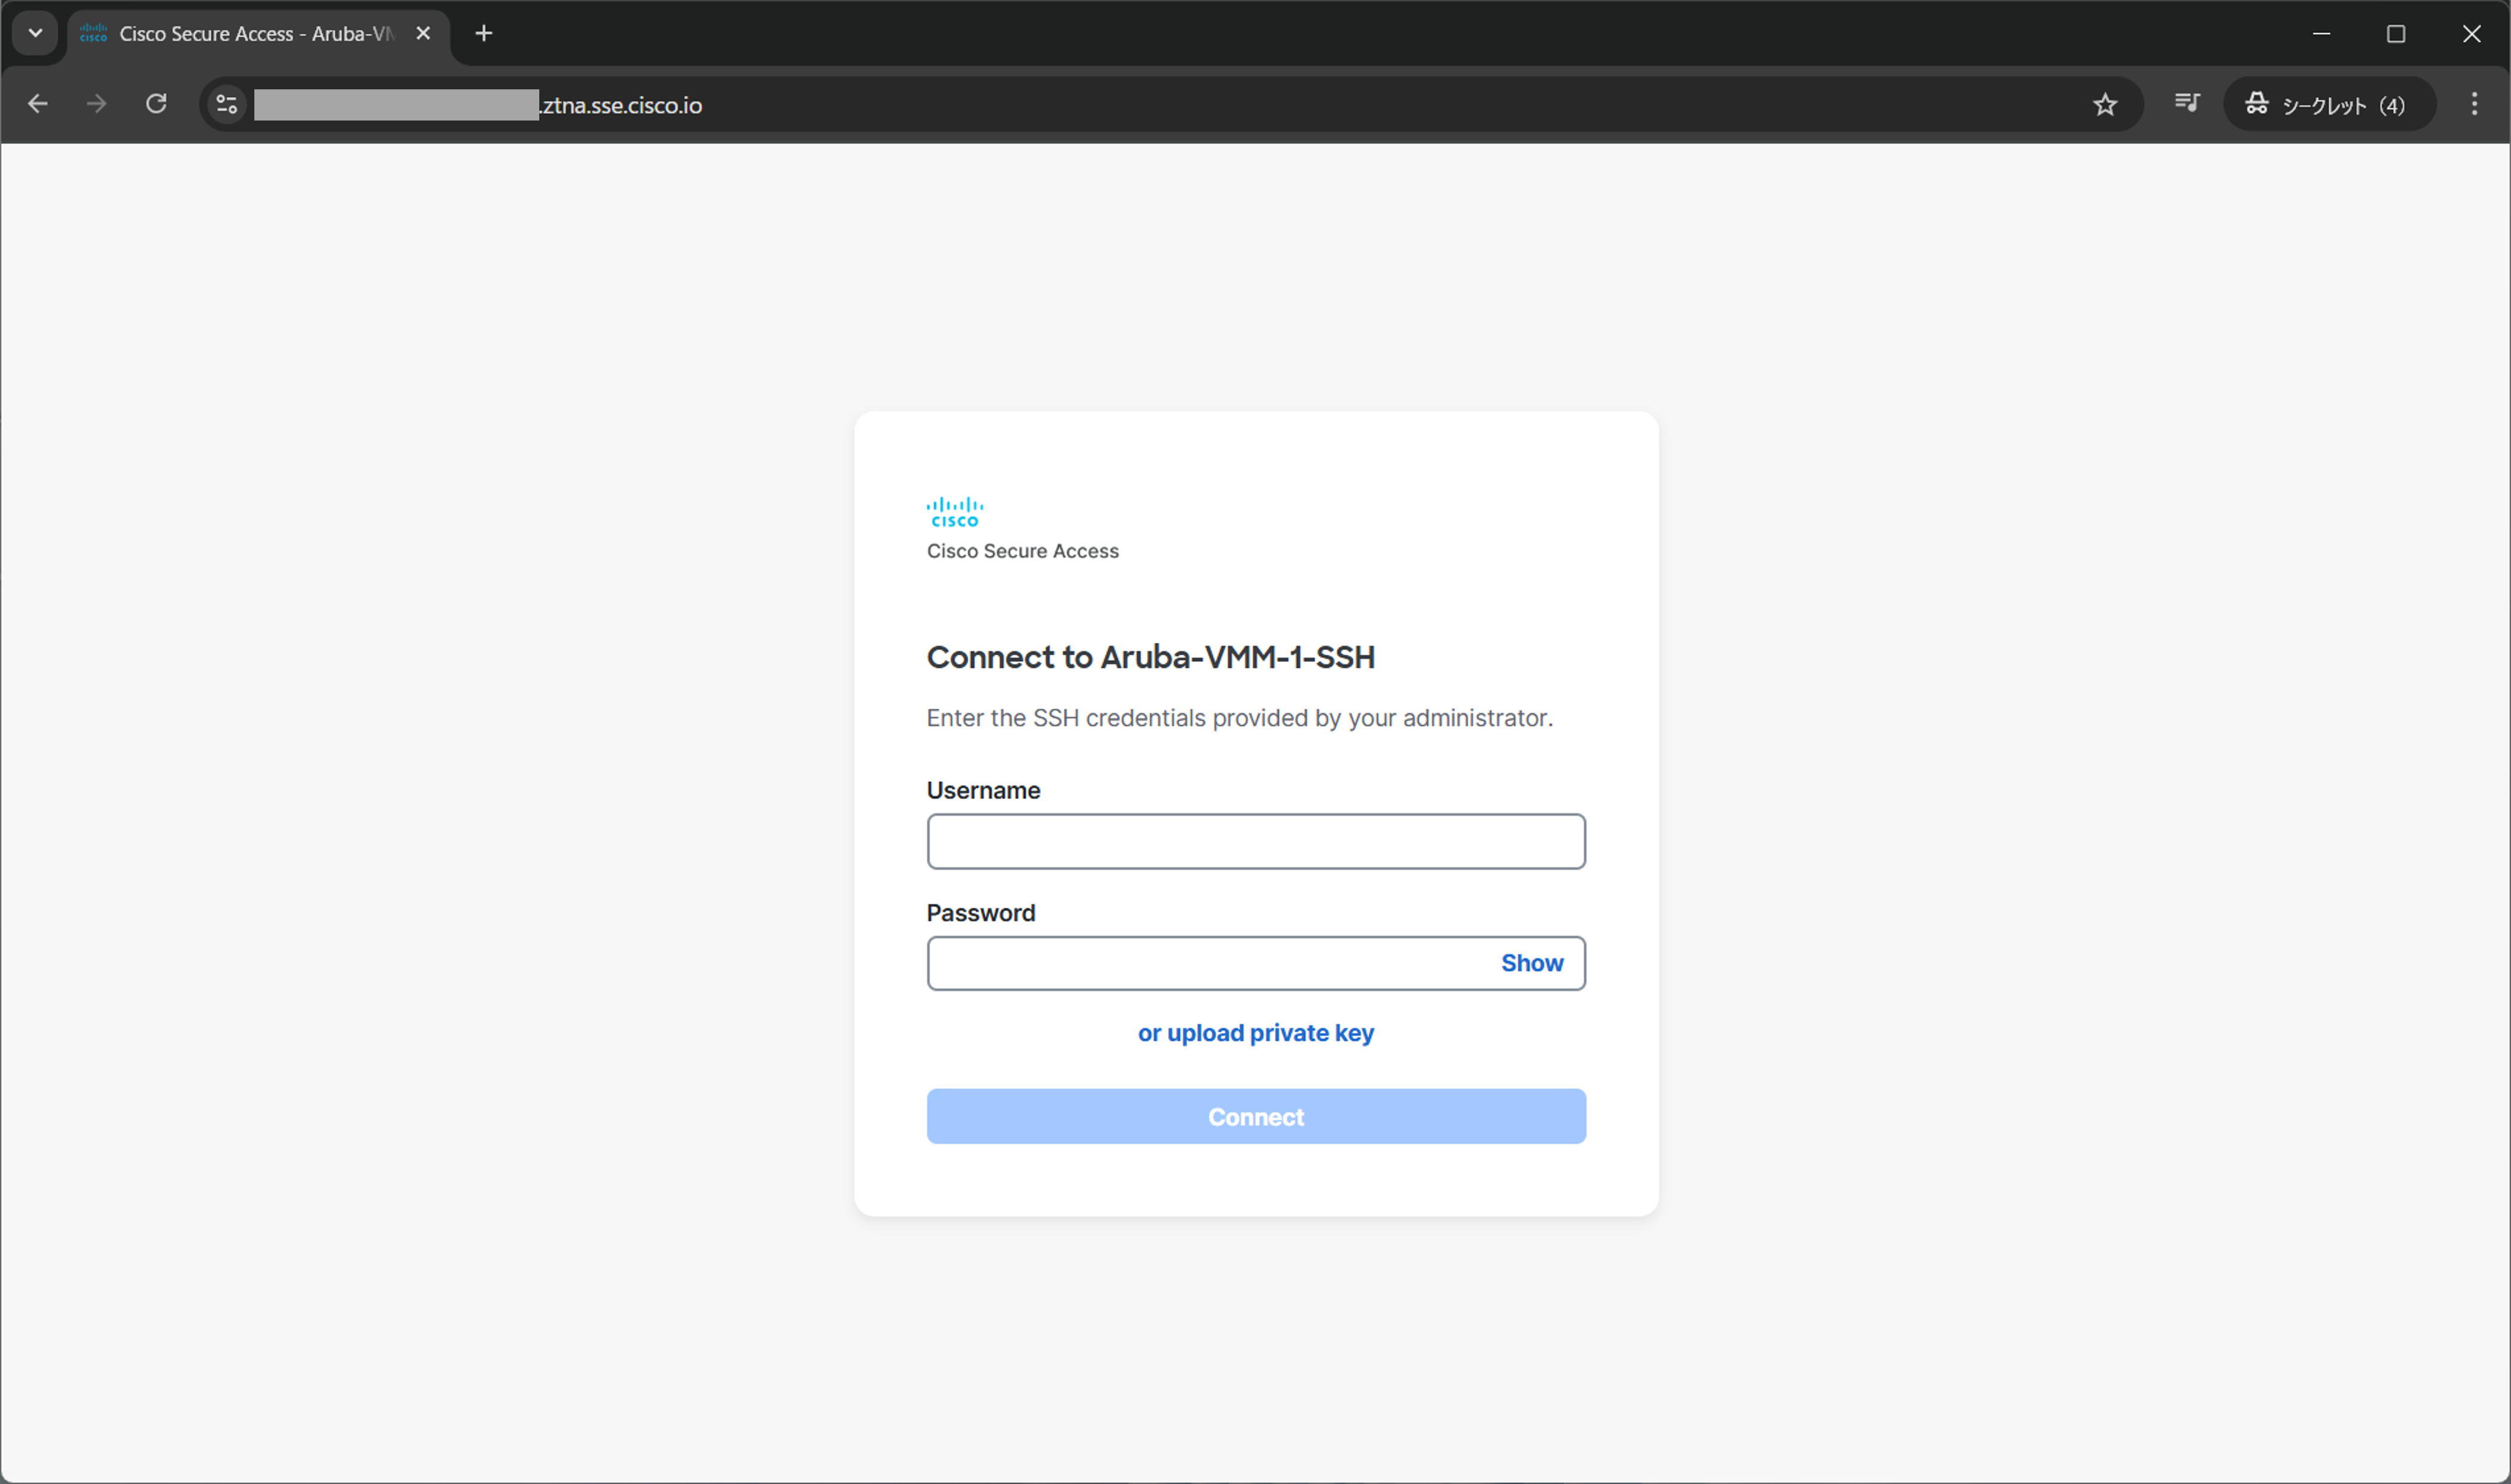
Task: Bookmark this page with the star icon
Action: tap(2105, 104)
